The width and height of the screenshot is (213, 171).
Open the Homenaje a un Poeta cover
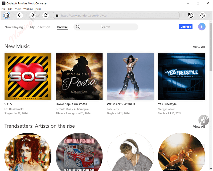(79, 77)
